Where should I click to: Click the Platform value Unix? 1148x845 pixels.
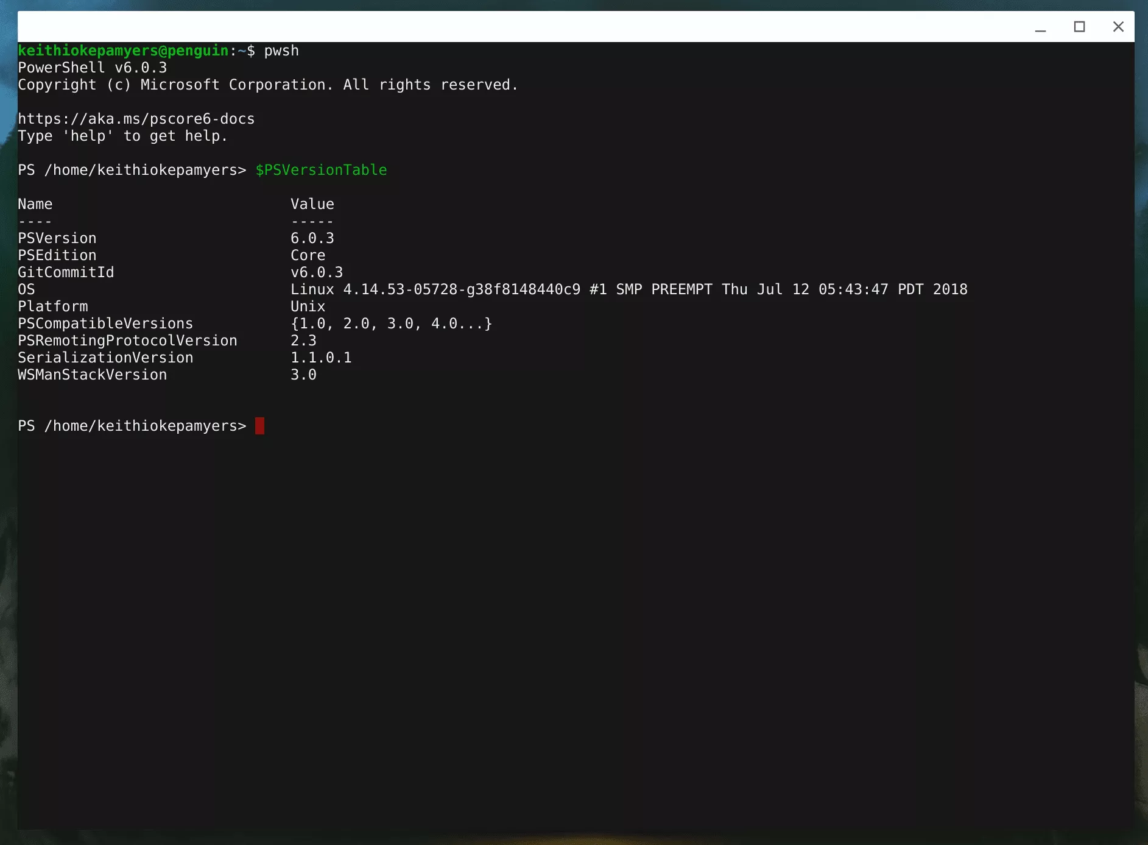[x=308, y=306]
